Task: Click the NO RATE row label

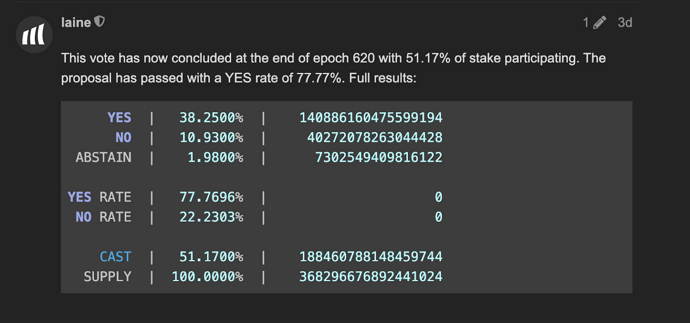Action: point(103,217)
